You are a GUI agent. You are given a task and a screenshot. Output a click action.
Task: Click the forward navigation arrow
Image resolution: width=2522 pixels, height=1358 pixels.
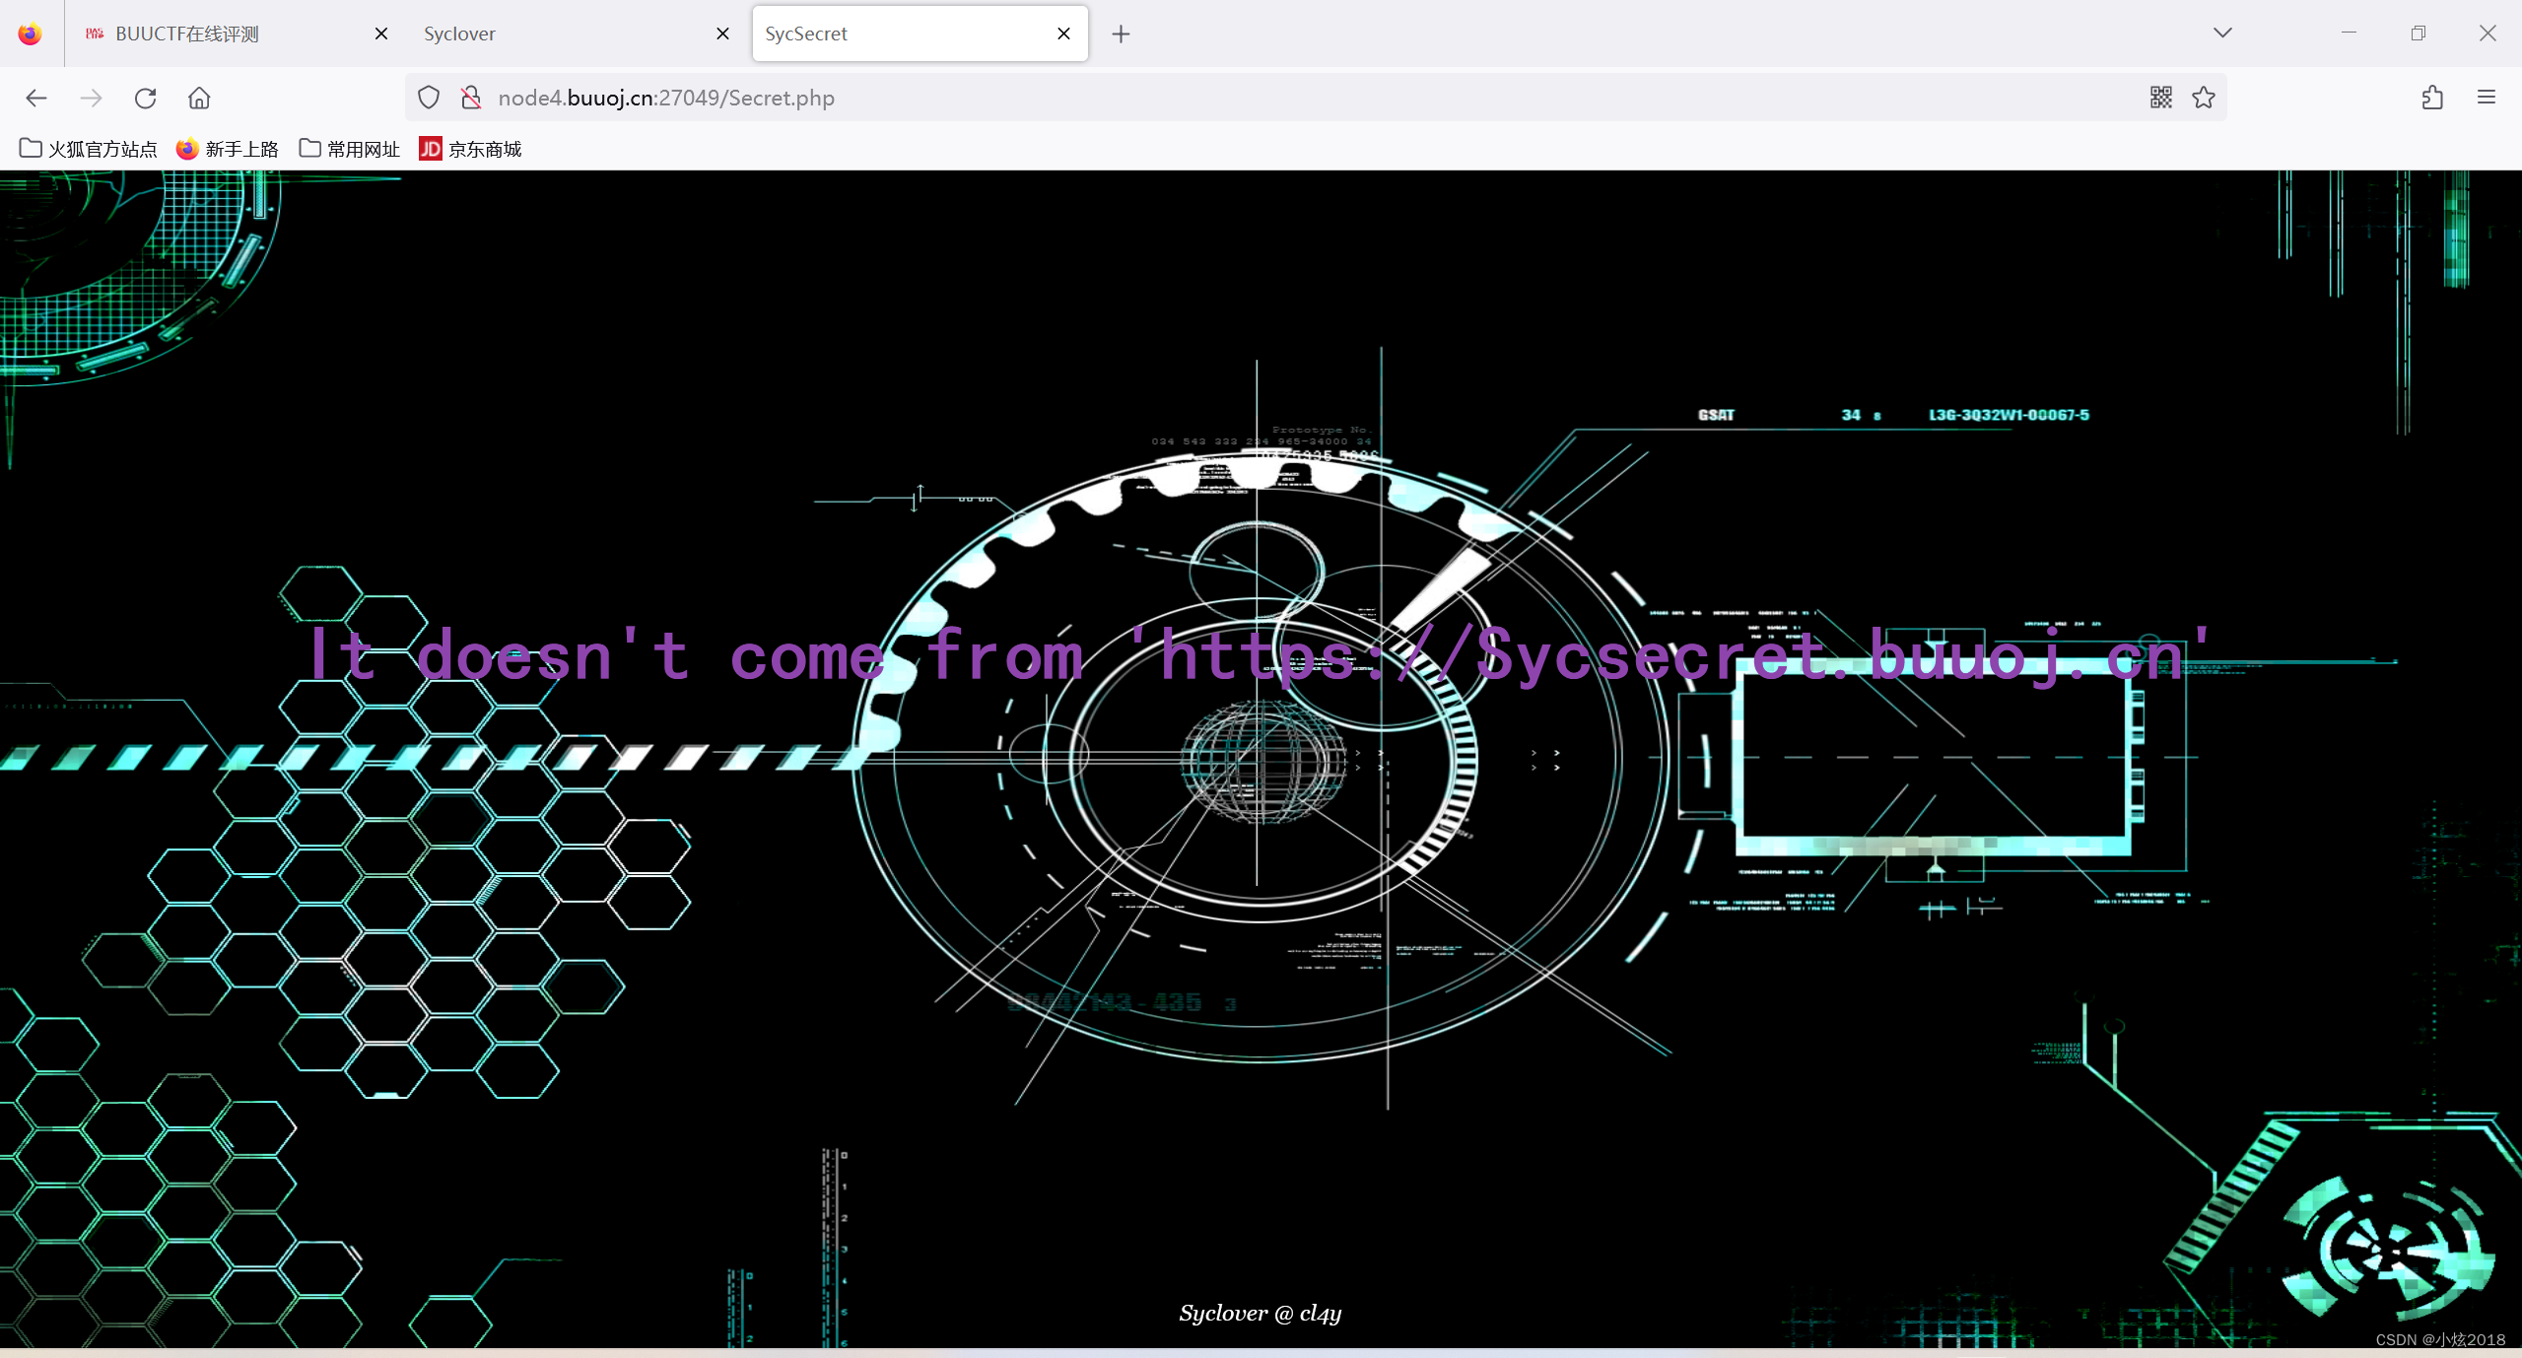pyautogui.click(x=91, y=98)
